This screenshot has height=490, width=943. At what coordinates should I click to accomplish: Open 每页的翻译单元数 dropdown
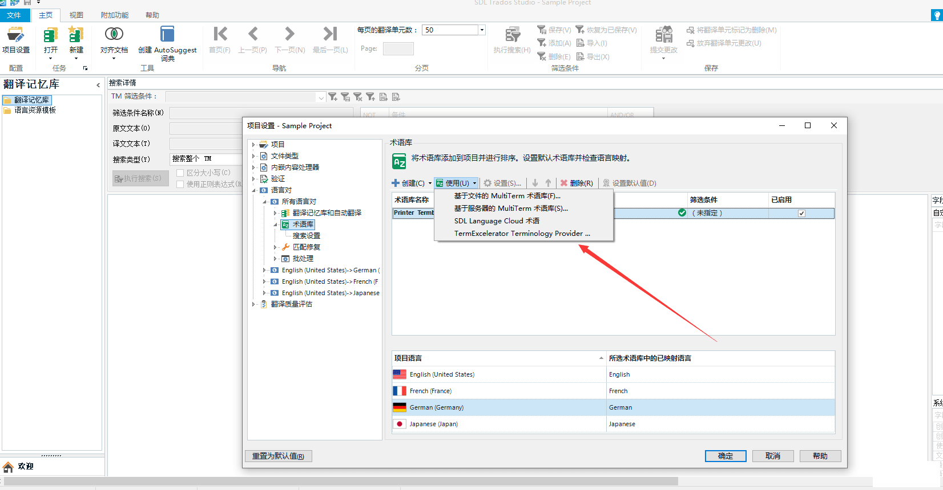click(482, 30)
